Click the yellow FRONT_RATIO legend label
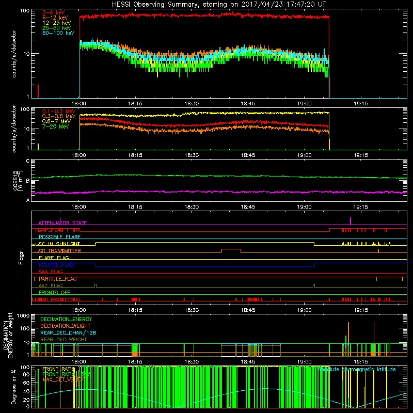The width and height of the screenshot is (413, 413). point(58,370)
